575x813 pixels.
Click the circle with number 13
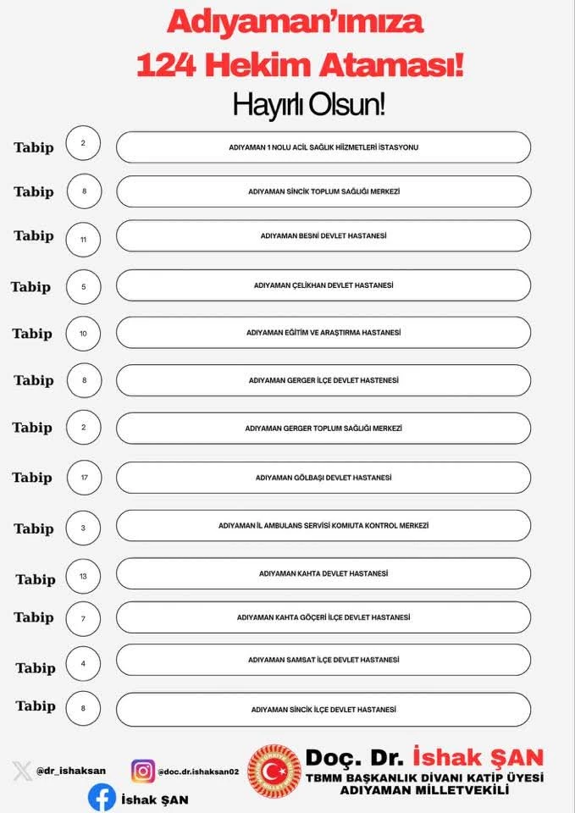point(83,576)
